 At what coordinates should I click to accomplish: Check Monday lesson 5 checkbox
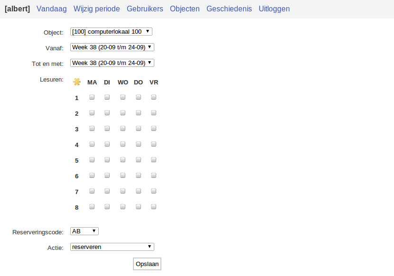point(92,160)
